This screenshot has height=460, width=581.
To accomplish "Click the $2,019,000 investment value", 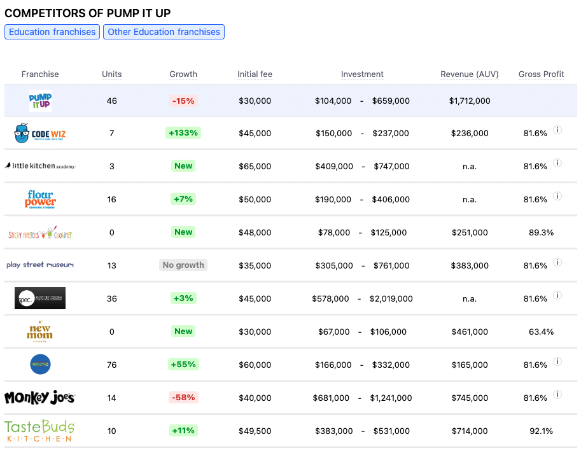I will click(x=391, y=298).
